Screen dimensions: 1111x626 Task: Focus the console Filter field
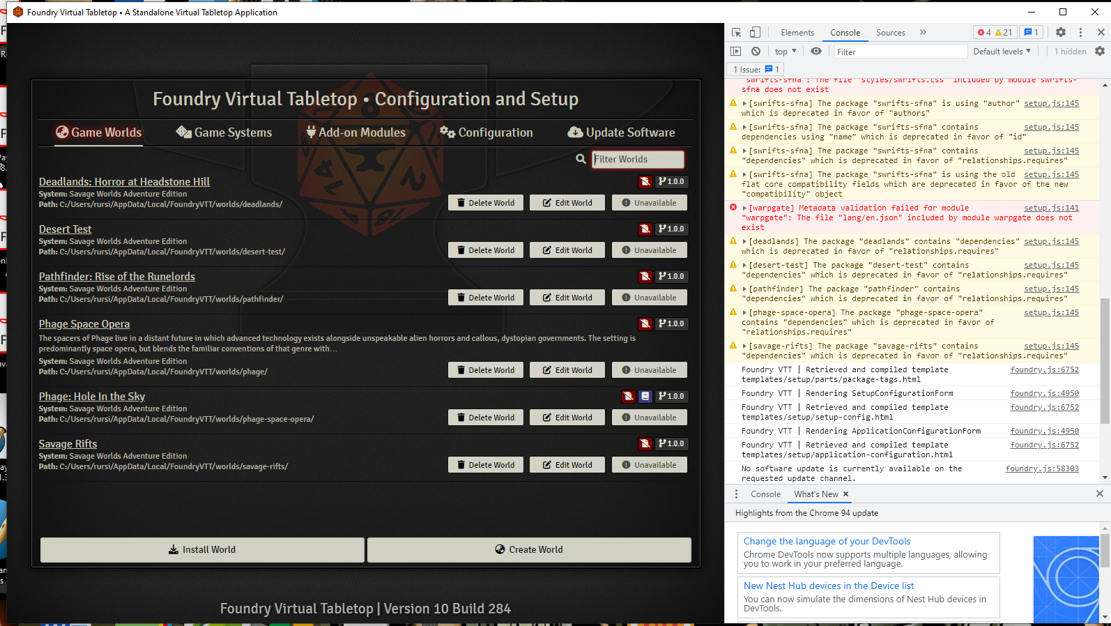coord(901,52)
